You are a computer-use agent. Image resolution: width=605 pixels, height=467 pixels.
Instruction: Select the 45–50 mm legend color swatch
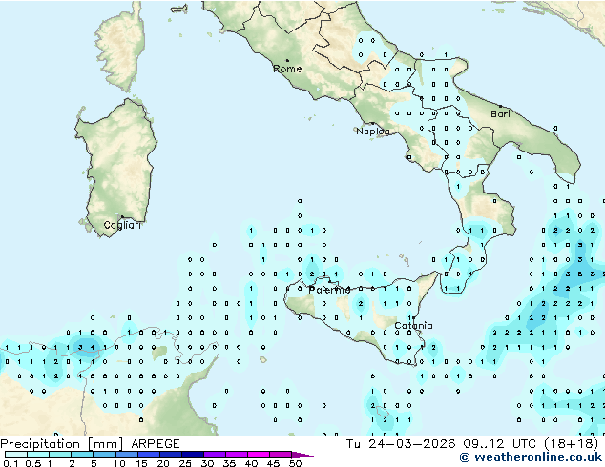[x=281, y=455]
